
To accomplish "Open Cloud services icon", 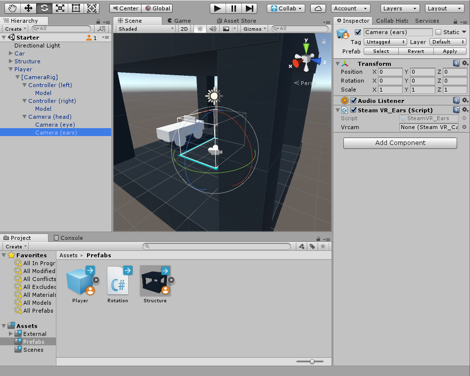I will 318,8.
